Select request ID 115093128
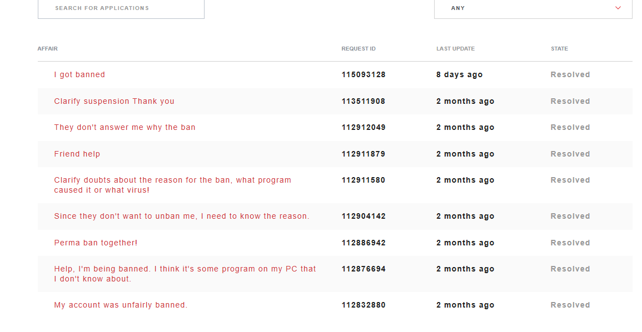This screenshot has height=332, width=642. pyautogui.click(x=364, y=74)
